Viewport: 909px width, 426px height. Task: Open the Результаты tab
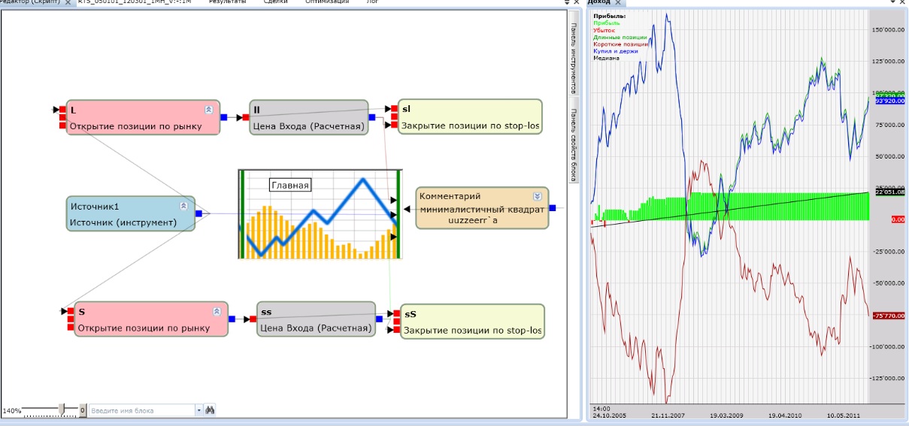click(x=227, y=2)
